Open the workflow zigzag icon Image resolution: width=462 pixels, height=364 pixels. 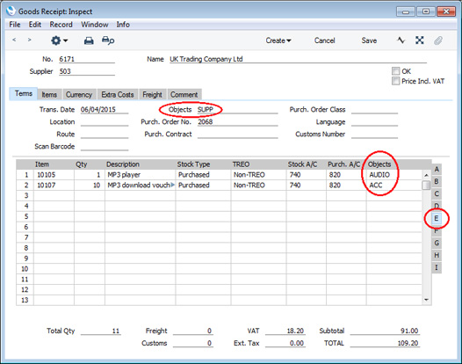[x=401, y=40]
